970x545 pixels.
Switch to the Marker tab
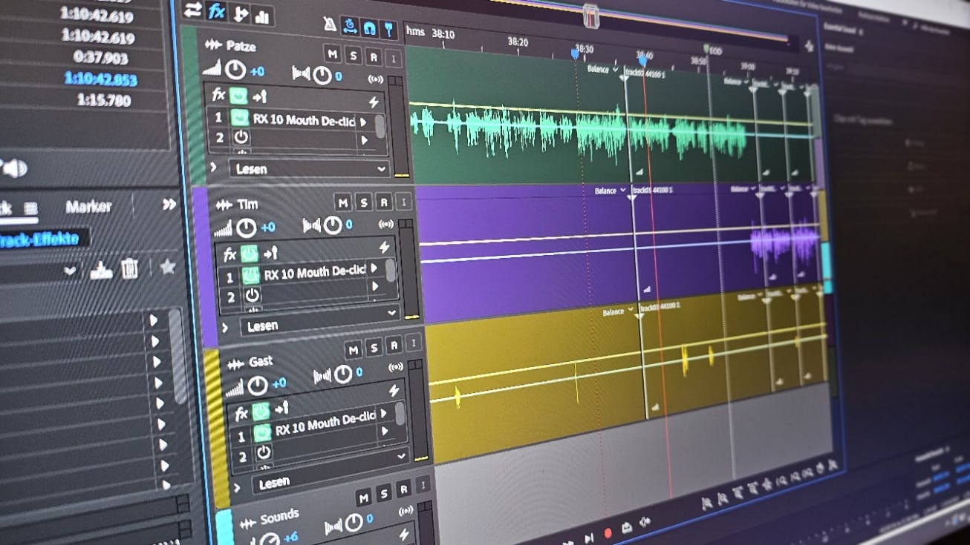click(x=88, y=207)
